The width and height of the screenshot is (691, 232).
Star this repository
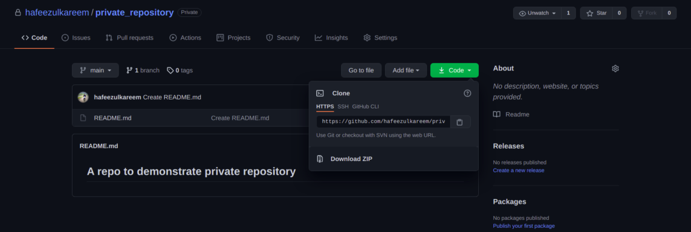(596, 13)
